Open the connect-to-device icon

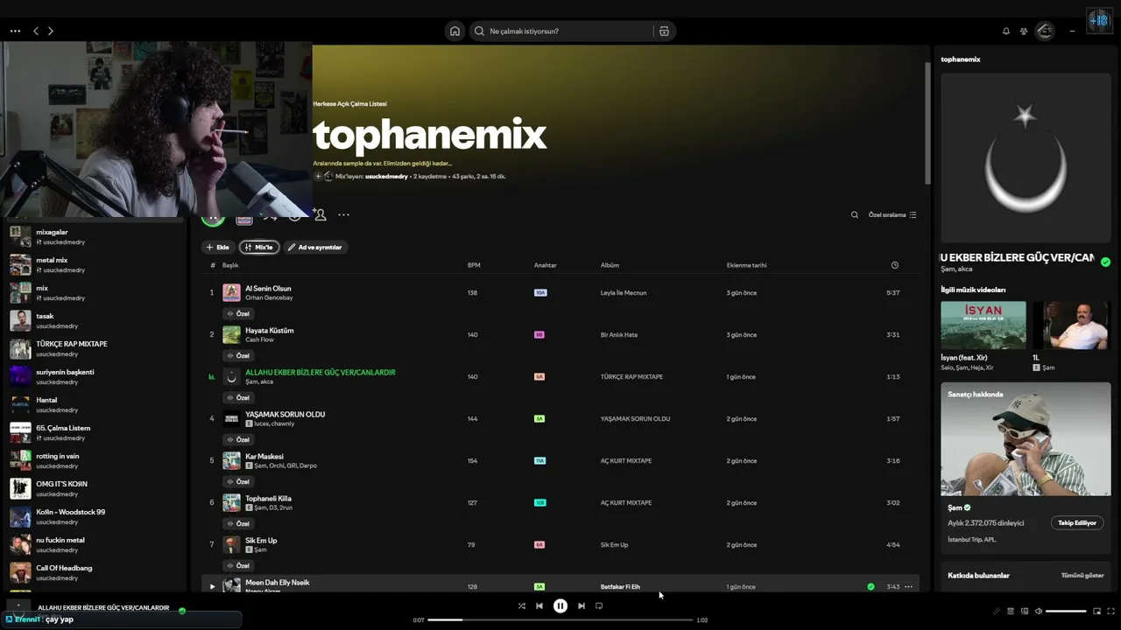coord(1025,611)
